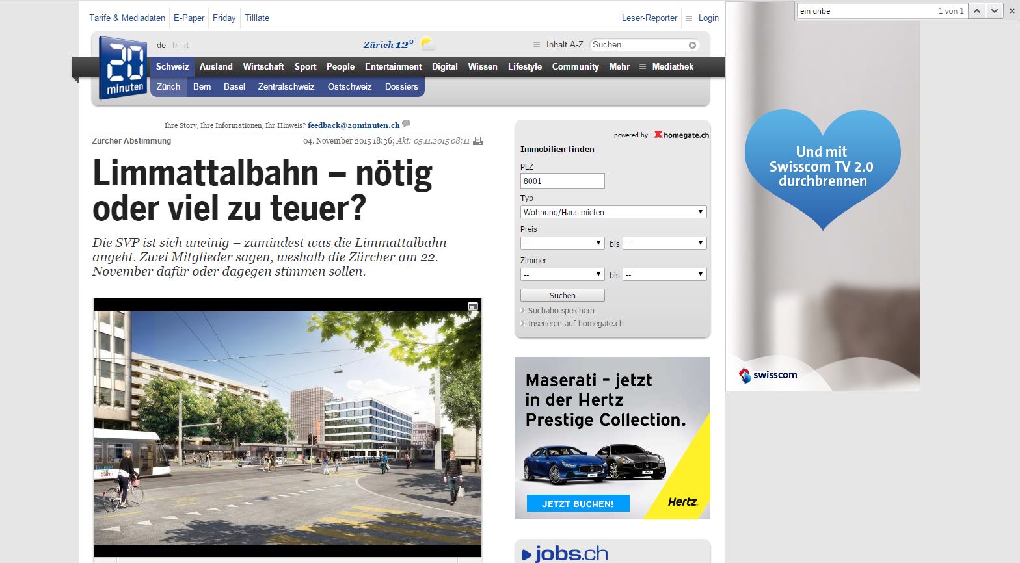
Task: Click the printer icon next to article date
Action: pos(477,140)
